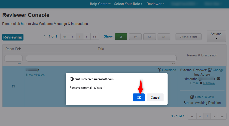Clear the Paper ID filter
Image resolution: width=229 pixels, height=126 pixels.
tap(19, 64)
